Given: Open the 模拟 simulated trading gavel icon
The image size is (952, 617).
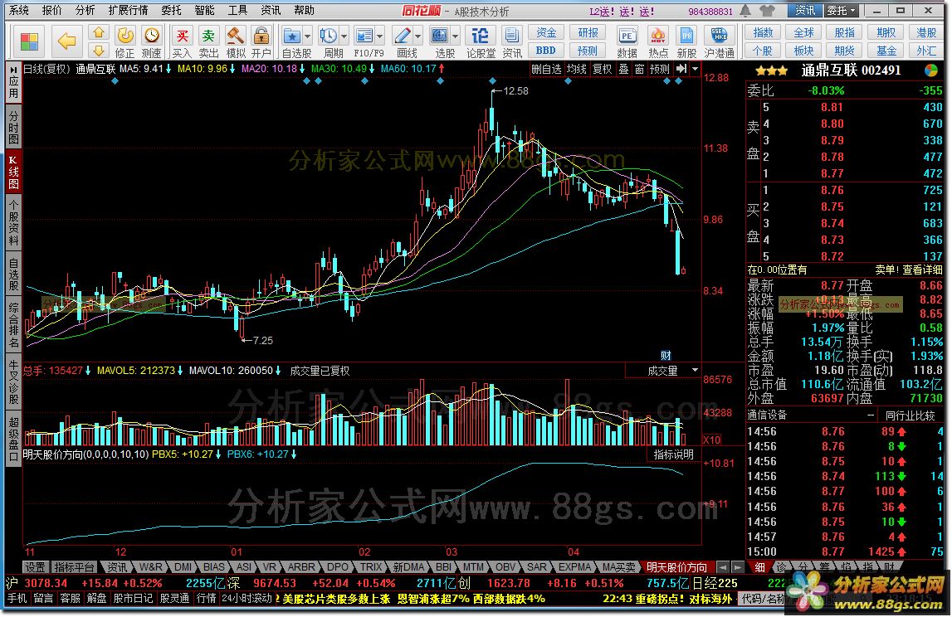Looking at the screenshot, I should click(x=235, y=42).
